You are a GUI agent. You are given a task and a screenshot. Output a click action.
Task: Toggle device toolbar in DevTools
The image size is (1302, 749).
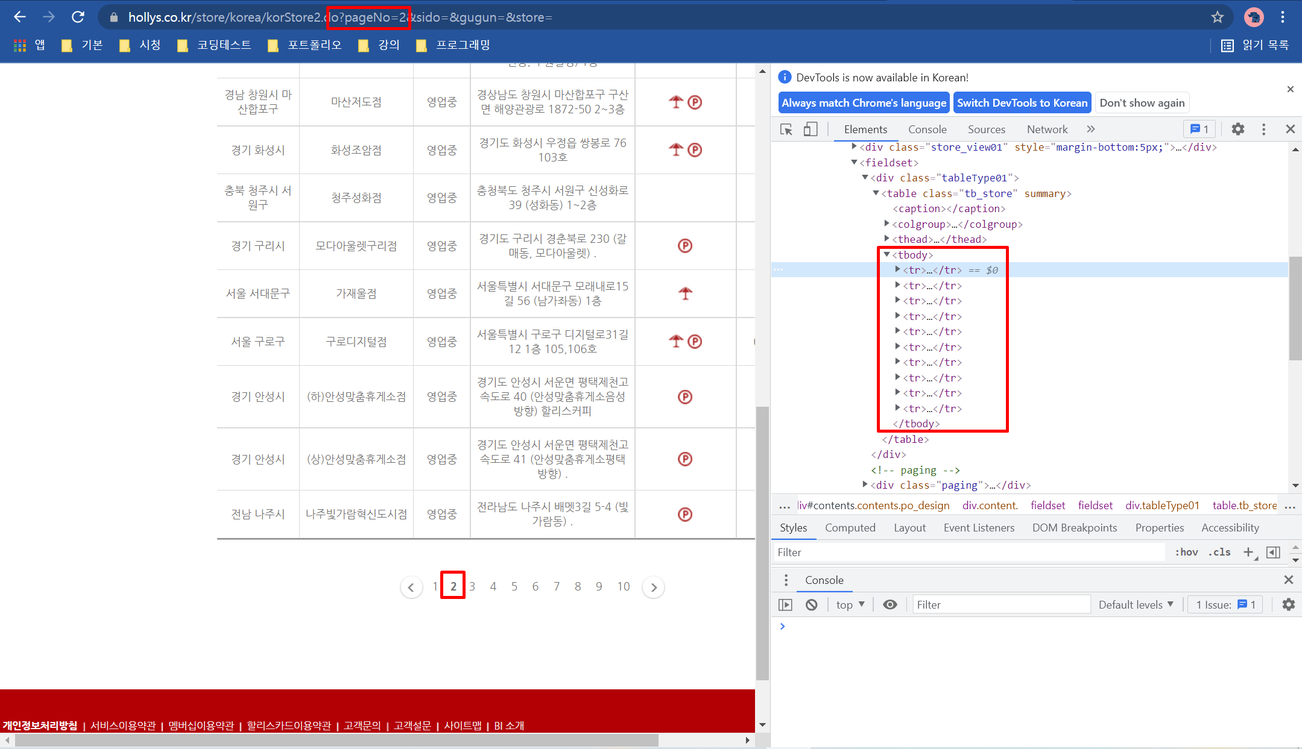(810, 129)
